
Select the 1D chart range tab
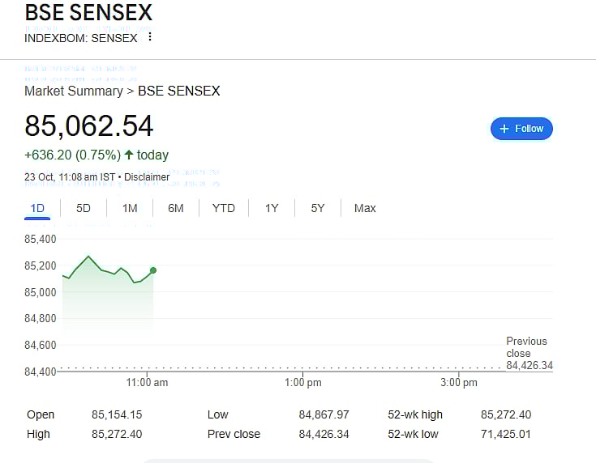37,209
